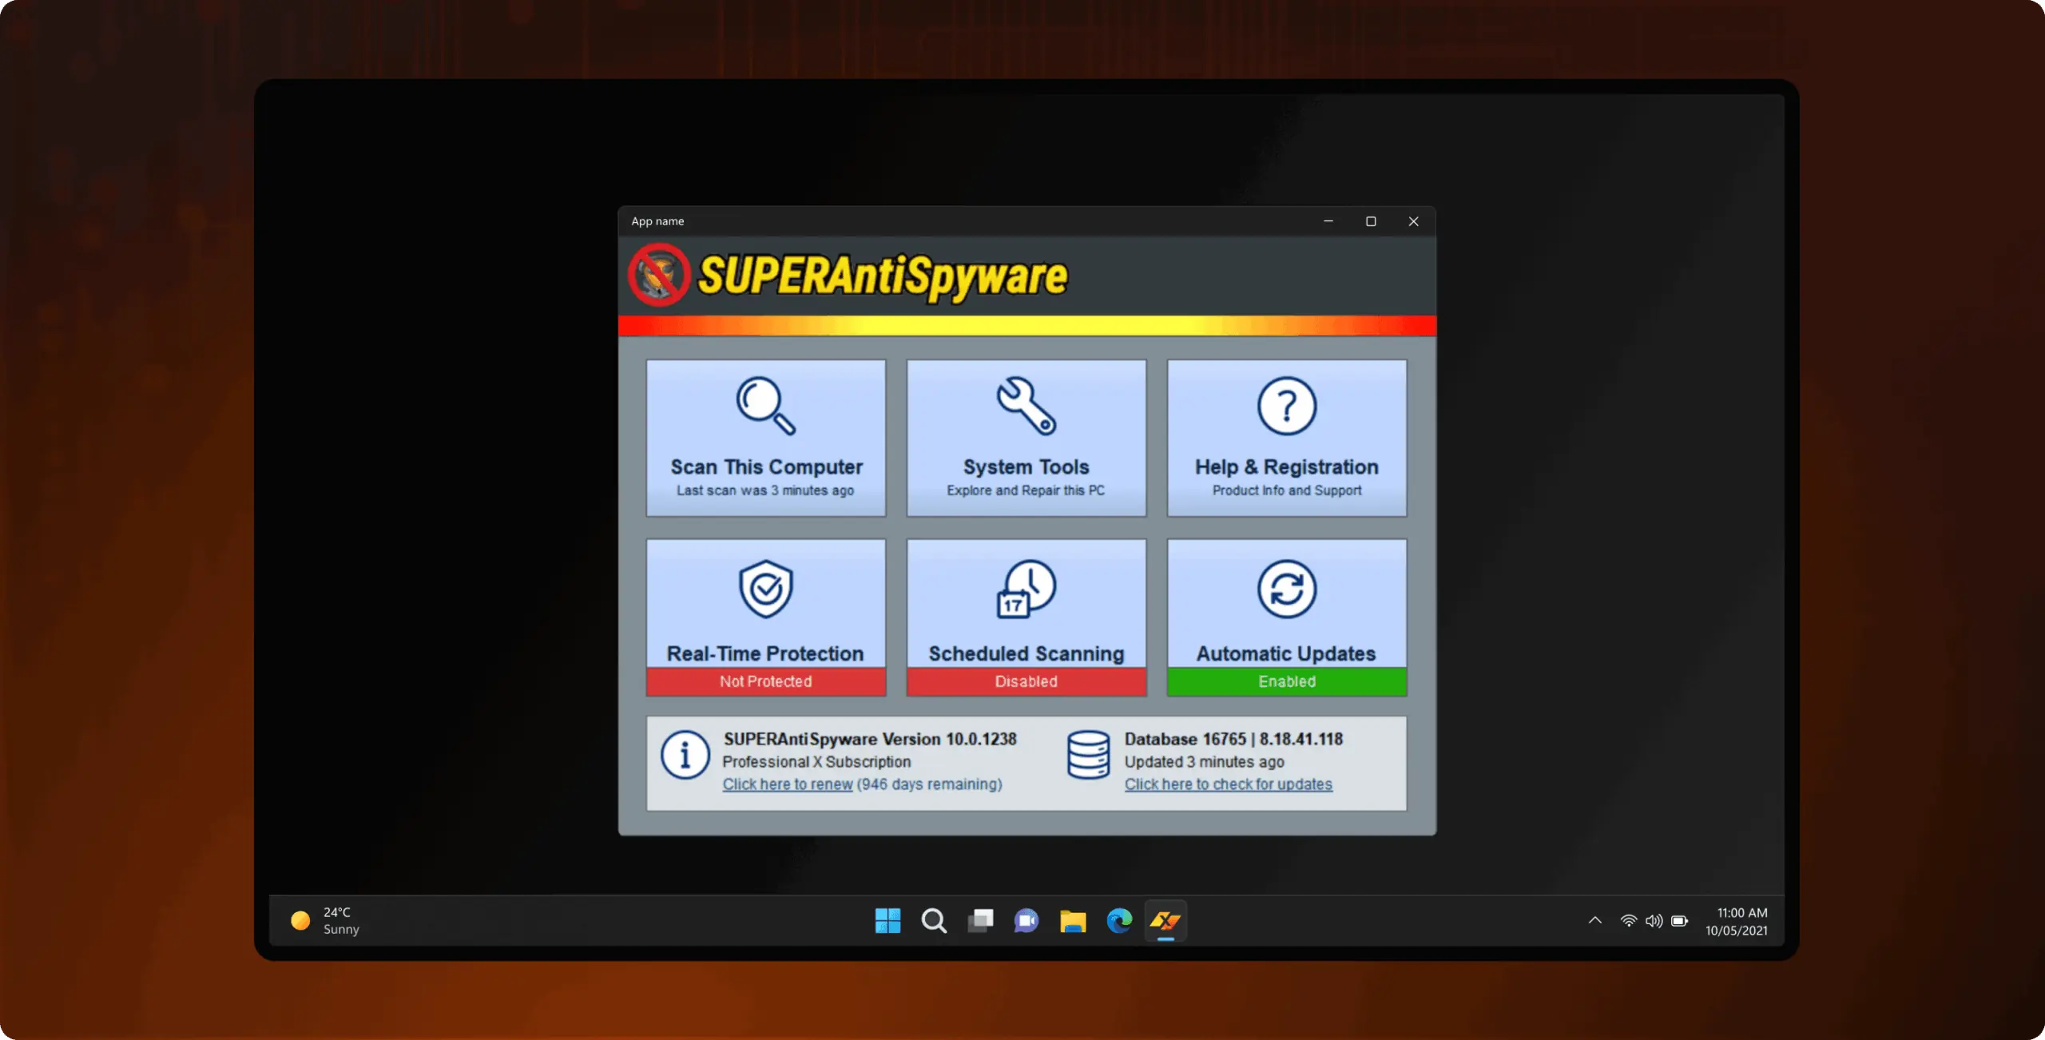Click 'System Tools' title text
The height and width of the screenshot is (1040, 2045).
click(x=1026, y=466)
